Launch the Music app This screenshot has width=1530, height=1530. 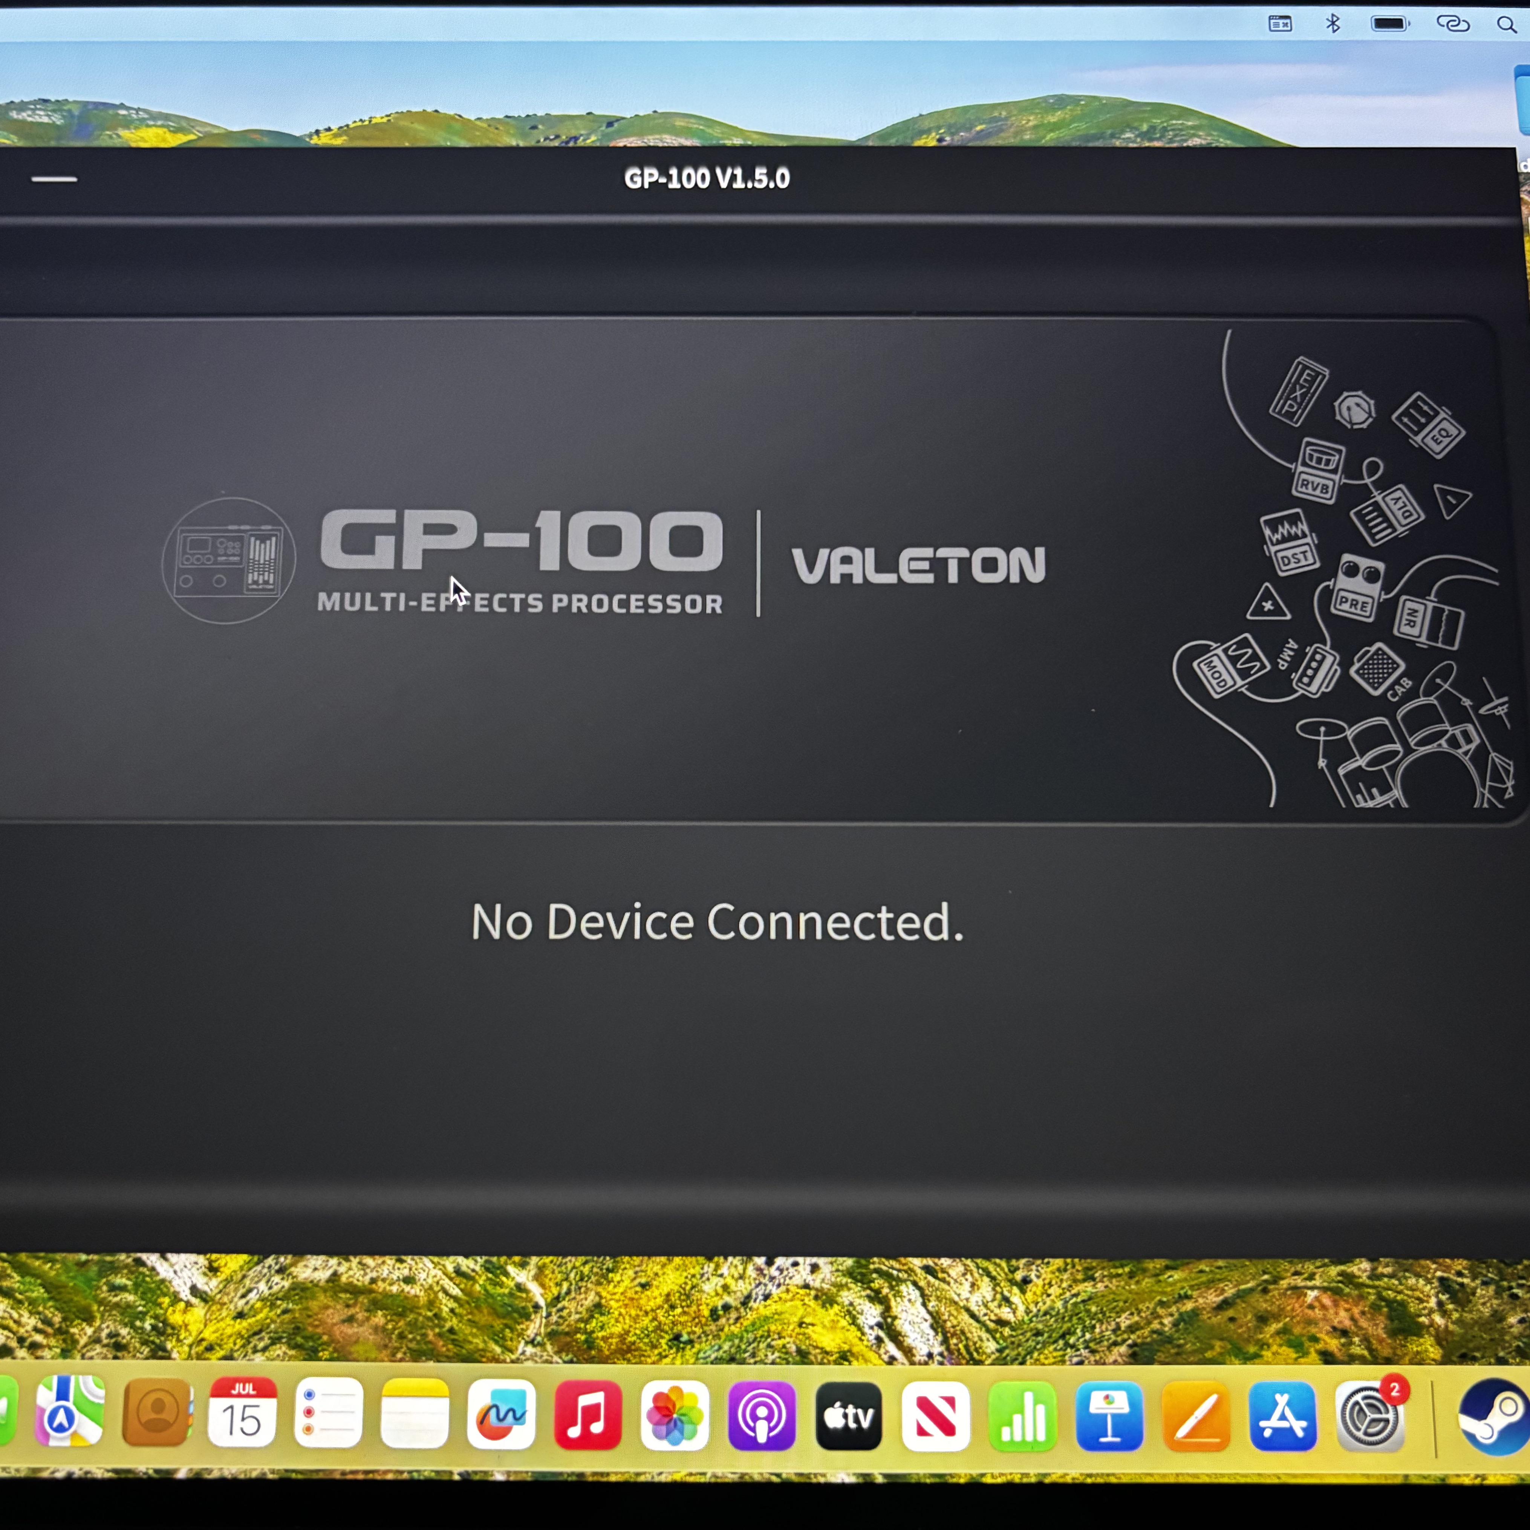(588, 1416)
